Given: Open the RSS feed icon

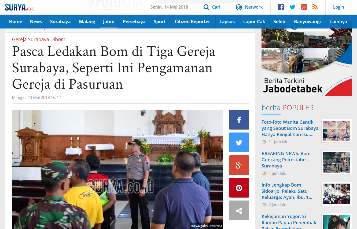Looking at the screenshot, I should coord(315,7).
